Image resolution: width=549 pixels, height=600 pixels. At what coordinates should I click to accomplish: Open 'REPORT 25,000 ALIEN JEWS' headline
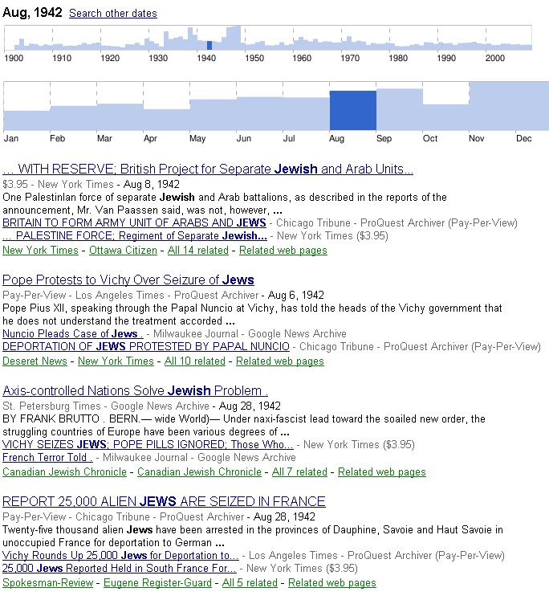(164, 502)
